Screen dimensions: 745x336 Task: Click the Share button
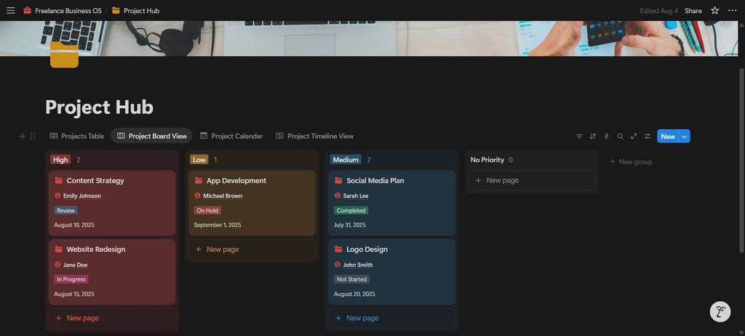pos(693,10)
